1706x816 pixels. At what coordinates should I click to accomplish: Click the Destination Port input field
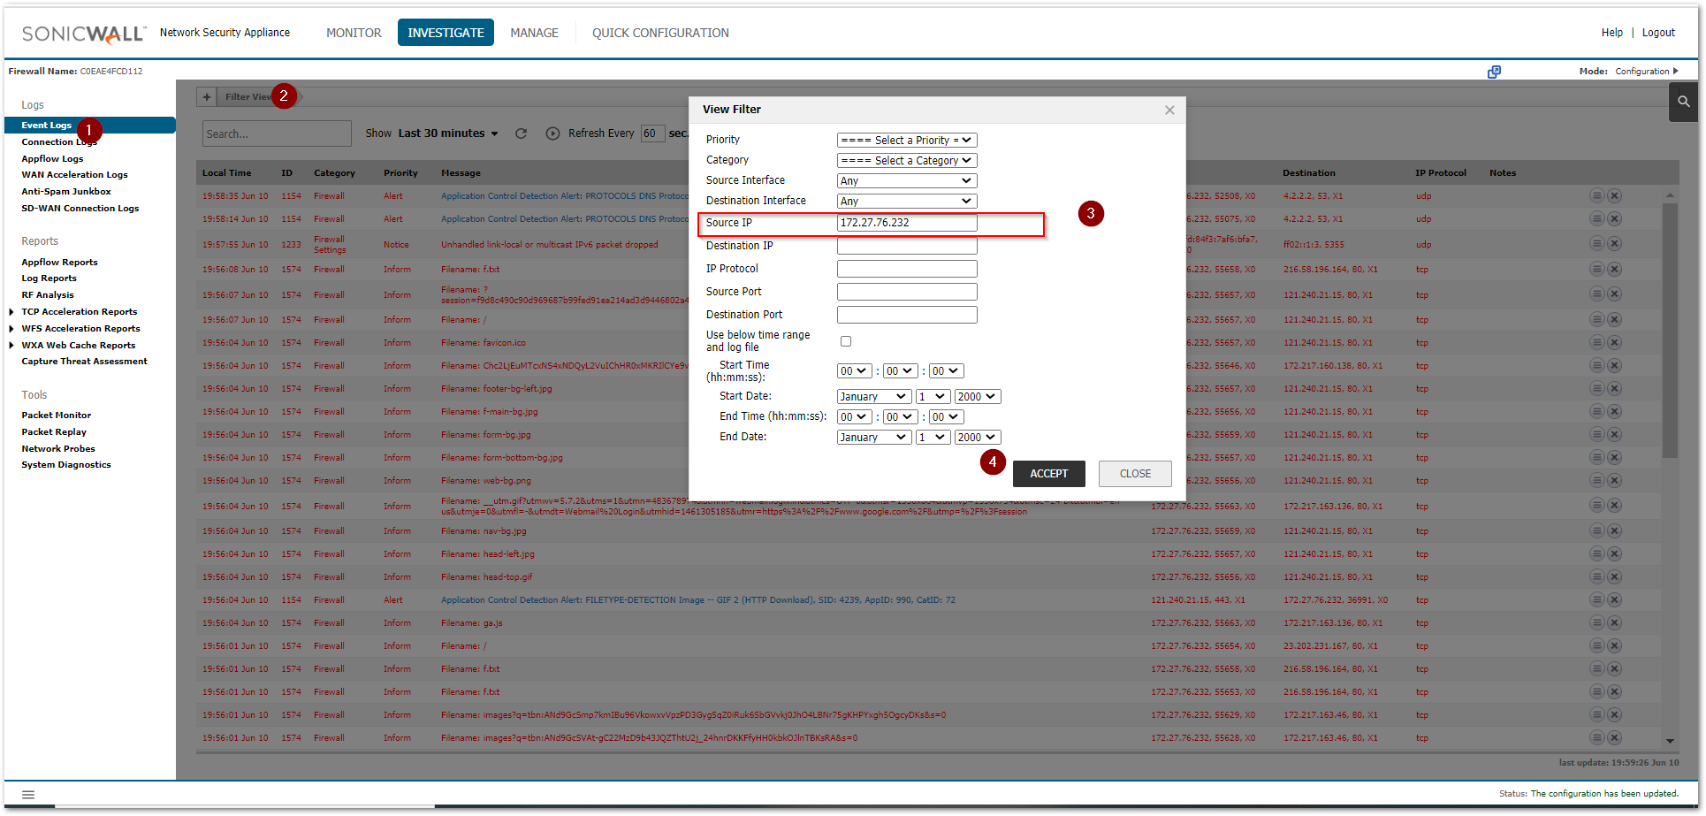point(907,315)
